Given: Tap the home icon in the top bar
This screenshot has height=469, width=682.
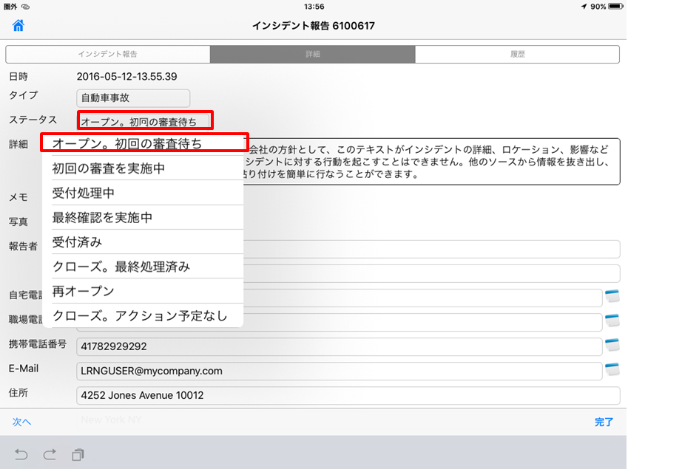Looking at the screenshot, I should [x=18, y=26].
